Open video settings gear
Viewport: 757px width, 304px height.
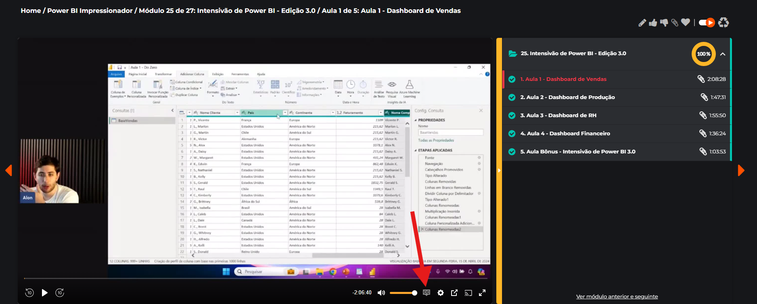[441, 293]
